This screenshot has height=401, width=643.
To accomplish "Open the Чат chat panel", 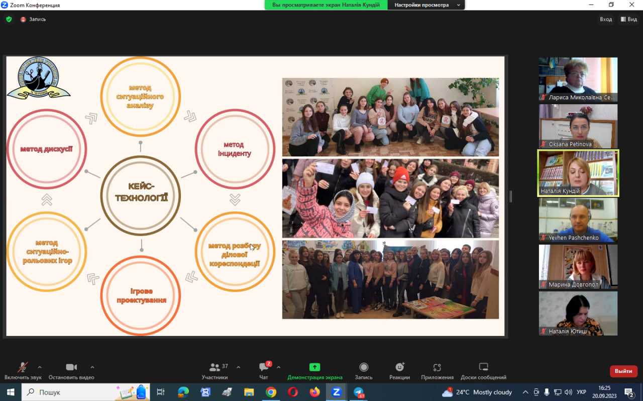I will point(264,371).
